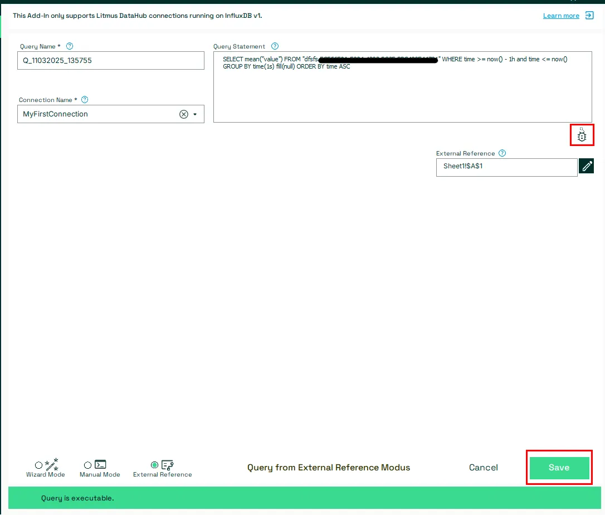Save the query
Image resolution: width=605 pixels, height=515 pixels.
pyautogui.click(x=559, y=468)
